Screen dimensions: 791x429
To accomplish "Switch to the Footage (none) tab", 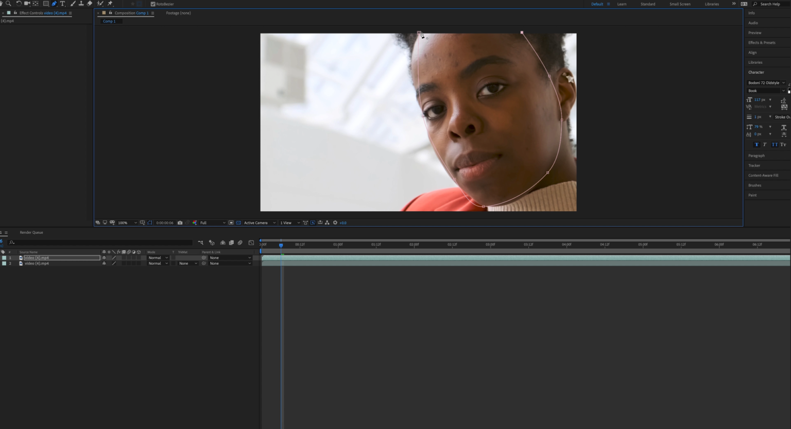I will [178, 13].
